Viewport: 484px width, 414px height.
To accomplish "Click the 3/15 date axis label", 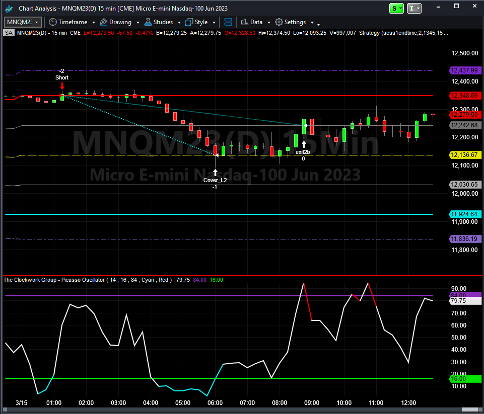I will click(22, 403).
